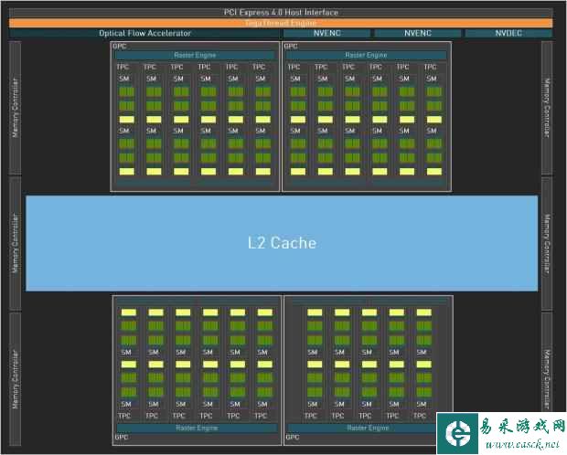The width and height of the screenshot is (567, 455).
Task: Click the PCI Express 4.0 Host Interface bar
Action: tap(281, 12)
